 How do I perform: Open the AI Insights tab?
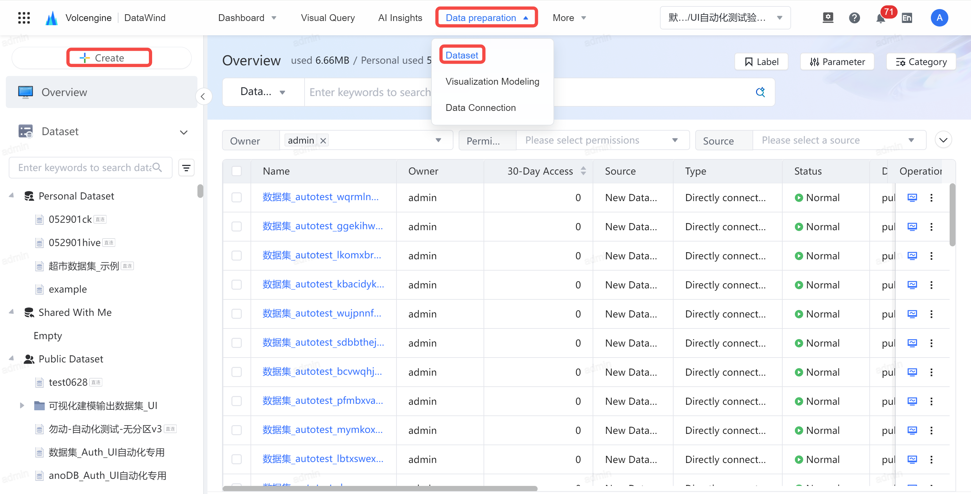[400, 18]
